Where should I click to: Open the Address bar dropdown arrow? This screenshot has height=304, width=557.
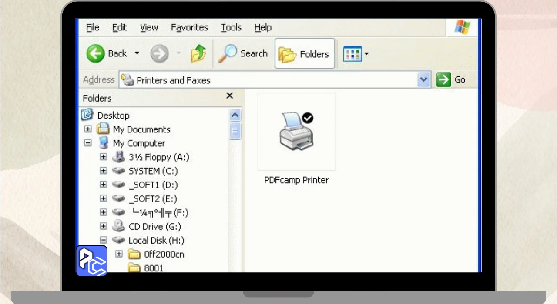click(423, 80)
